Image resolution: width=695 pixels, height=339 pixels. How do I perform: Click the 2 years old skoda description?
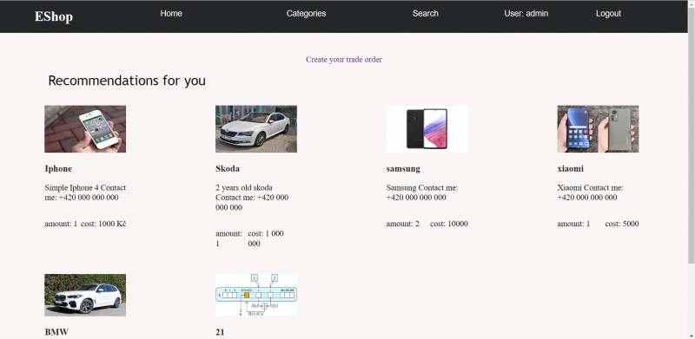click(x=252, y=198)
